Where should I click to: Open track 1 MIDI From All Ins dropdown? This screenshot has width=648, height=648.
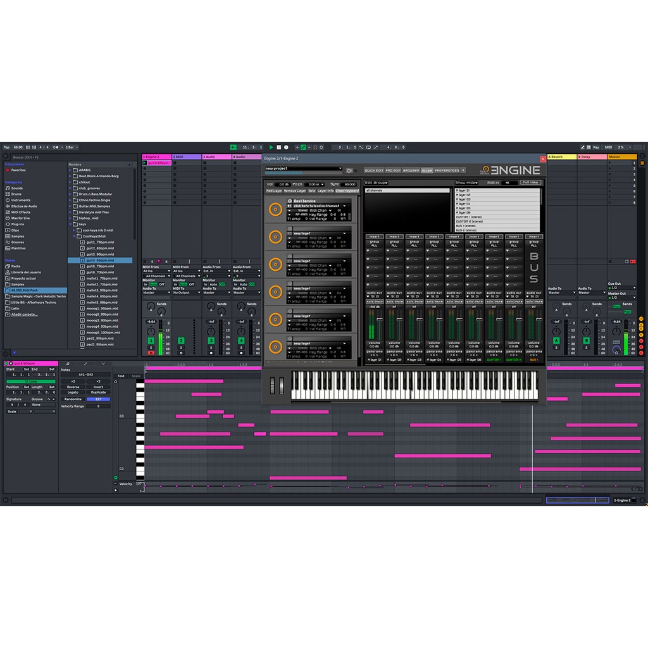pos(156,271)
